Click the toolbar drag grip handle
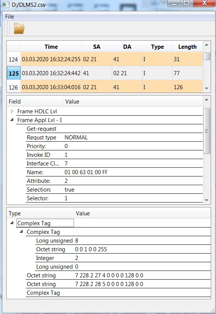Screen dimensions: 216x314 click(x=9, y=28)
